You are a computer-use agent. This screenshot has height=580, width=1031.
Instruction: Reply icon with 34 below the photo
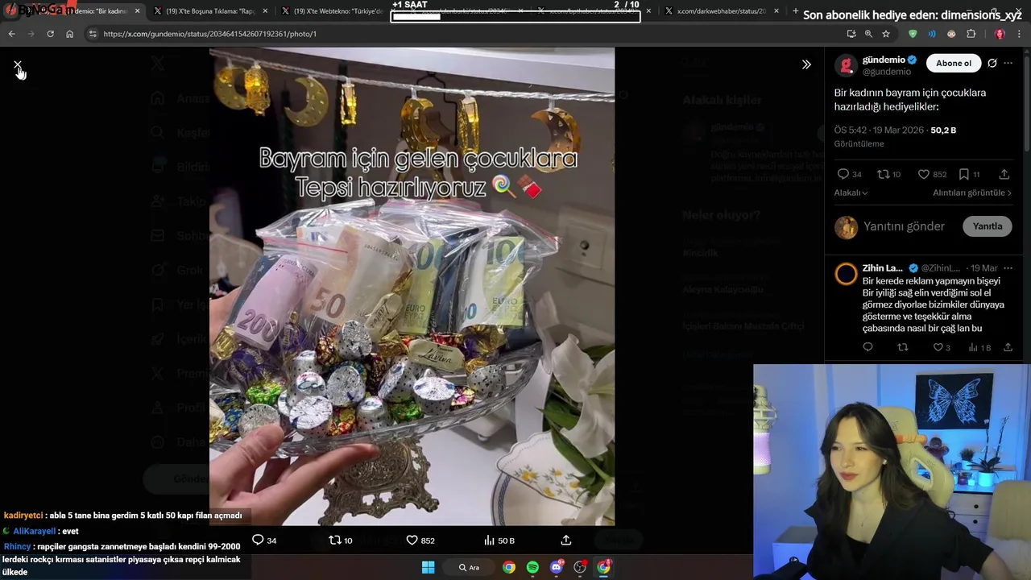coord(264,540)
